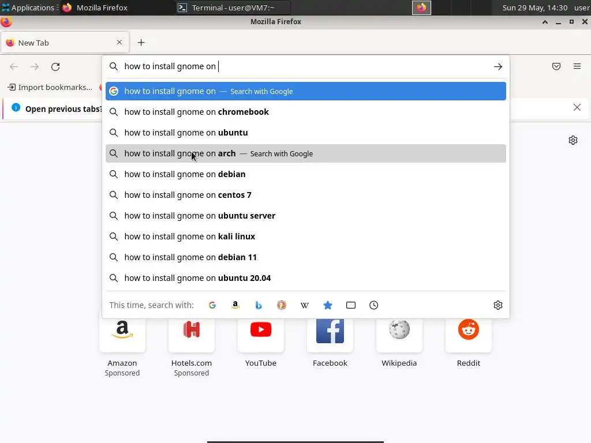Close the New Tab tab
Image resolution: width=591 pixels, height=443 pixels.
pyautogui.click(x=119, y=42)
